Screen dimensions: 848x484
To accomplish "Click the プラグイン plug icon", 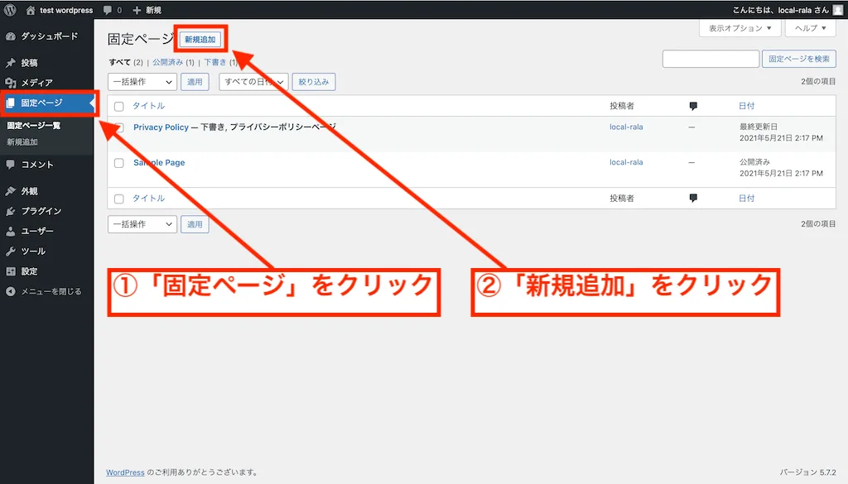I will click(10, 211).
